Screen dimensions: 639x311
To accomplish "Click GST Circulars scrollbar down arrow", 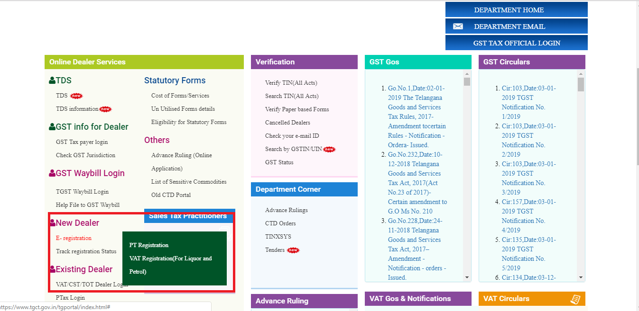I will [x=581, y=278].
